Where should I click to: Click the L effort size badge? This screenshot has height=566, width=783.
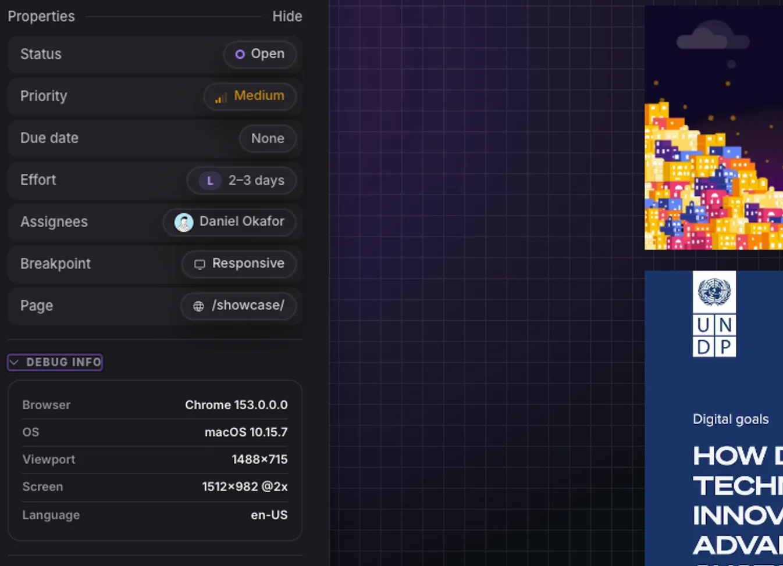(210, 181)
